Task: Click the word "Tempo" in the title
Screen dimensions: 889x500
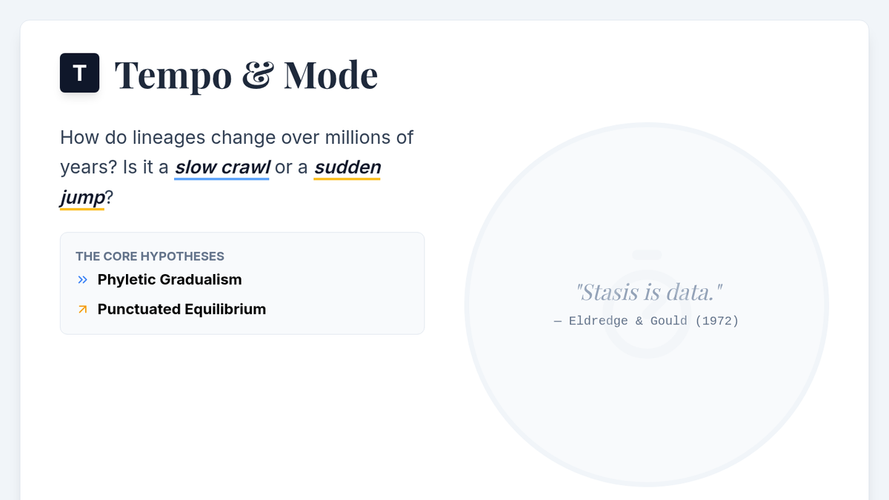Action: point(173,75)
